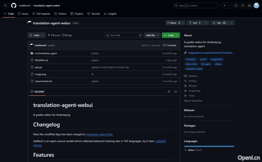Open the hamburger navigation menu
Viewport: 262px width, 162px height.
tap(5, 6)
